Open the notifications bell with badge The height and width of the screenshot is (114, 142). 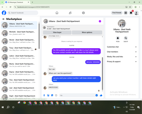click(x=131, y=13)
